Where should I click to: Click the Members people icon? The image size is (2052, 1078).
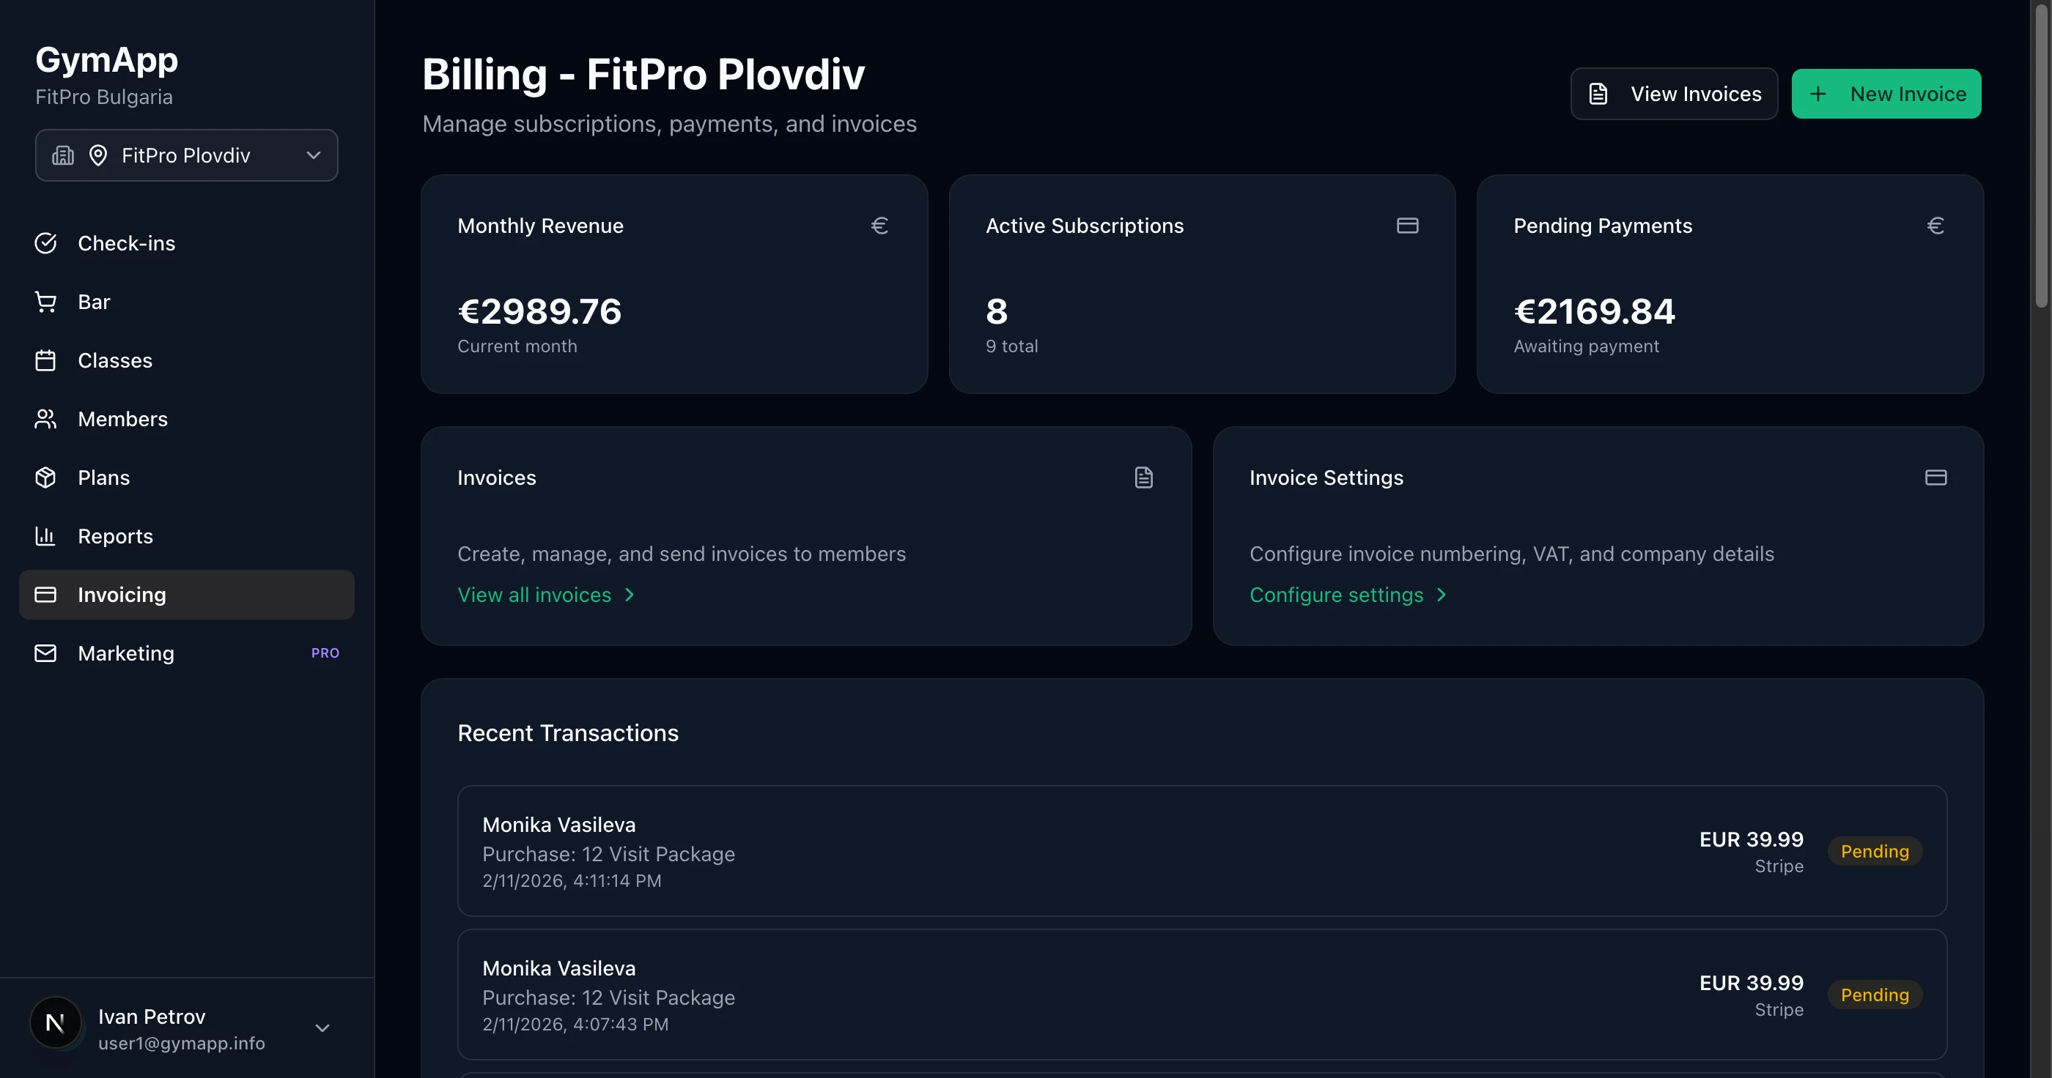pos(45,419)
